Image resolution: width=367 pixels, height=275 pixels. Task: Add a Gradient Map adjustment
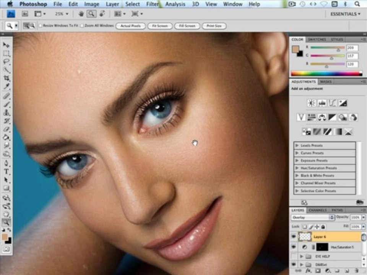[338, 132]
